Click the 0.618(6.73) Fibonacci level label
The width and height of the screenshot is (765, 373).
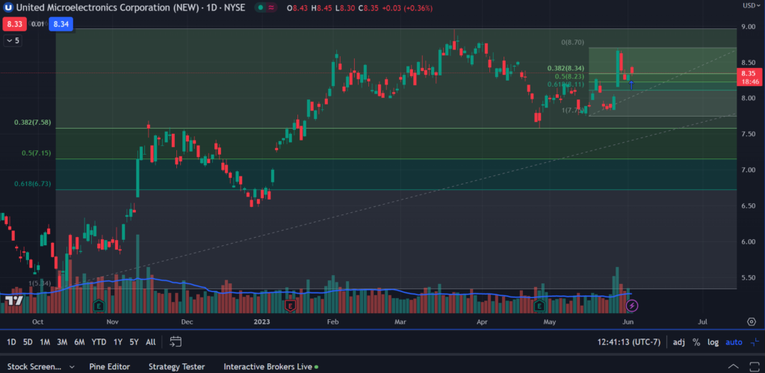point(33,184)
